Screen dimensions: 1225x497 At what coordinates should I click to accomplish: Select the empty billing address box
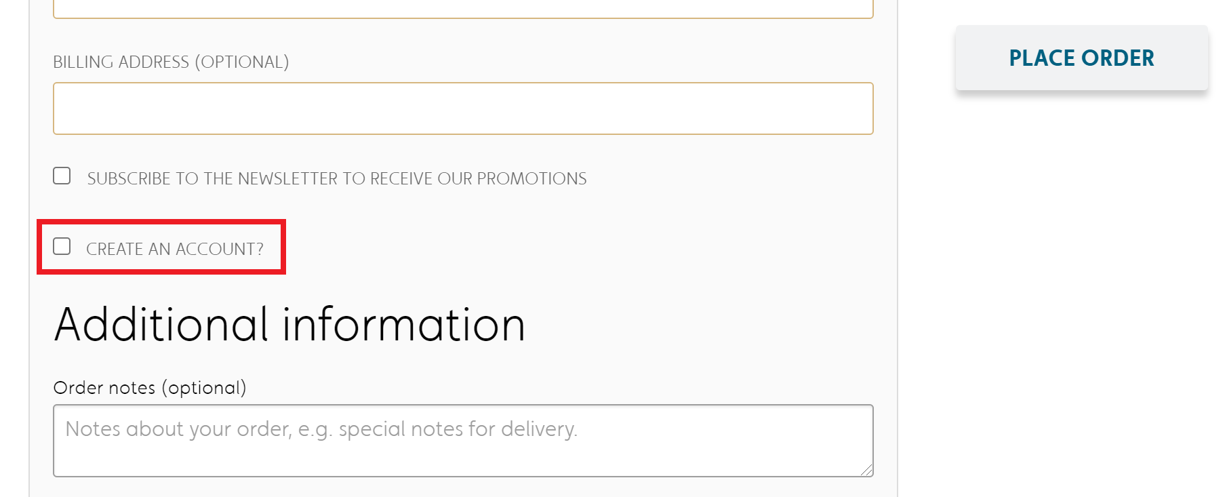click(x=463, y=108)
